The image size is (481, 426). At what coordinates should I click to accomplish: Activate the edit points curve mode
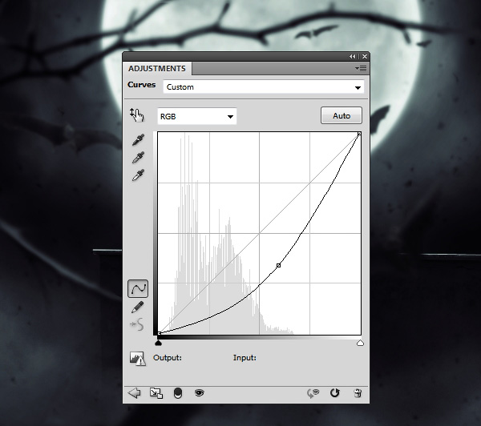pyautogui.click(x=138, y=288)
